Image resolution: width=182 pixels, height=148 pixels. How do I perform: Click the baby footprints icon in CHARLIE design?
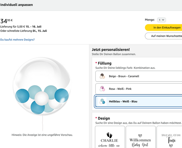pyautogui.click(x=110, y=135)
